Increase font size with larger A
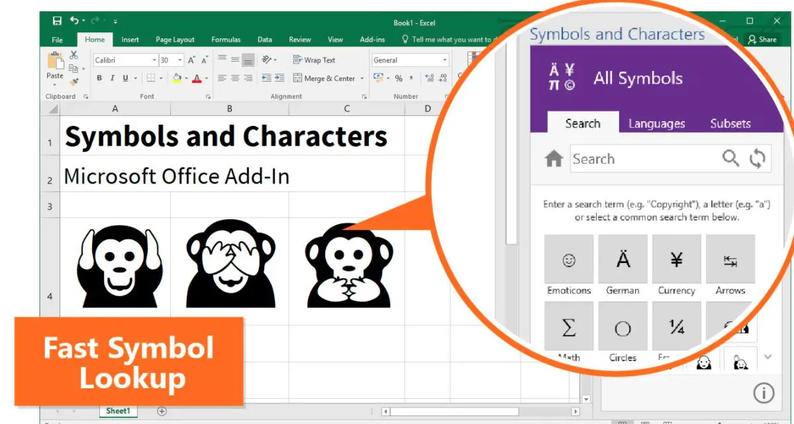794x424 pixels. pos(191,60)
